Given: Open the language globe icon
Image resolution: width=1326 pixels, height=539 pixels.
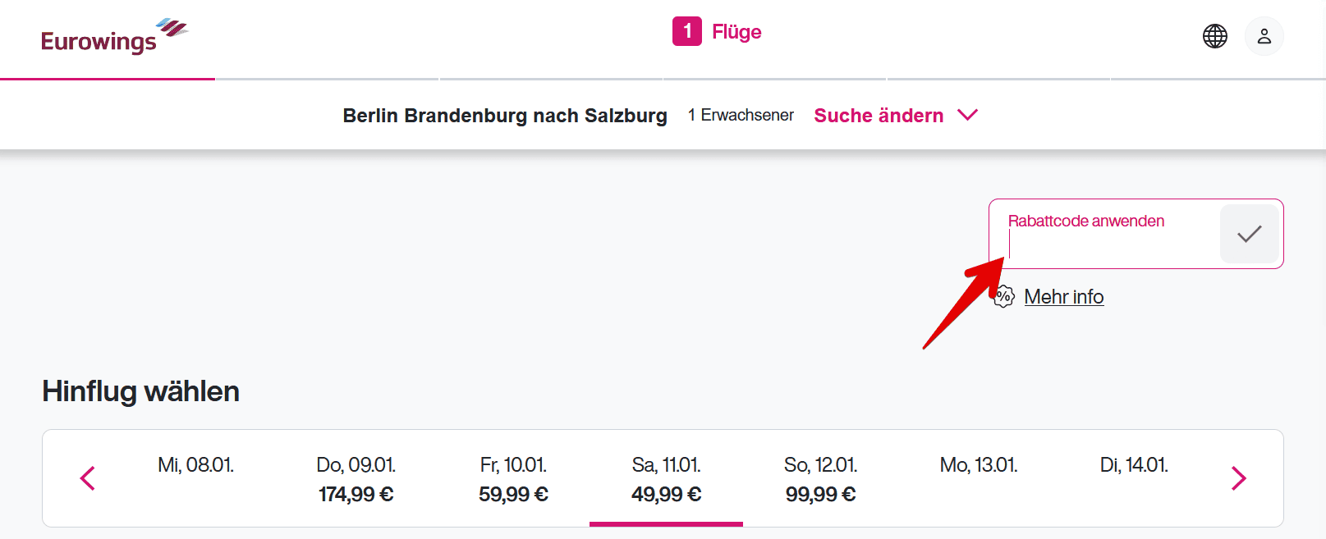Looking at the screenshot, I should point(1214,36).
